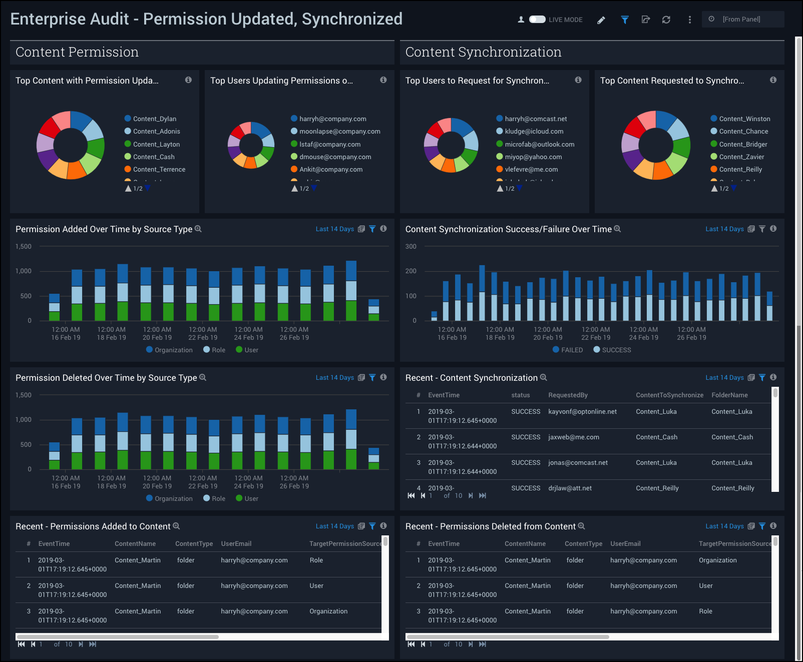Magnify the Permission Added Over Time panel
803x662 pixels.
click(x=198, y=229)
